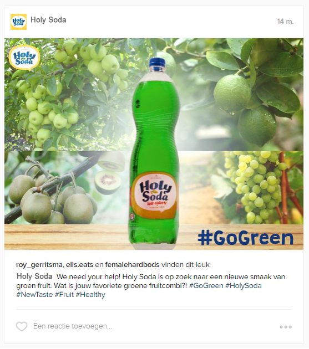The height and width of the screenshot is (349, 309).
Task: Open the #NewTaste hashtag
Action: click(34, 295)
